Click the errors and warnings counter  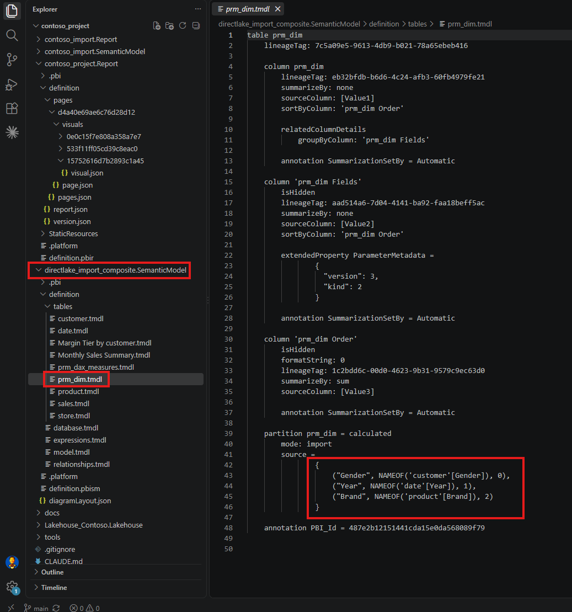click(84, 608)
